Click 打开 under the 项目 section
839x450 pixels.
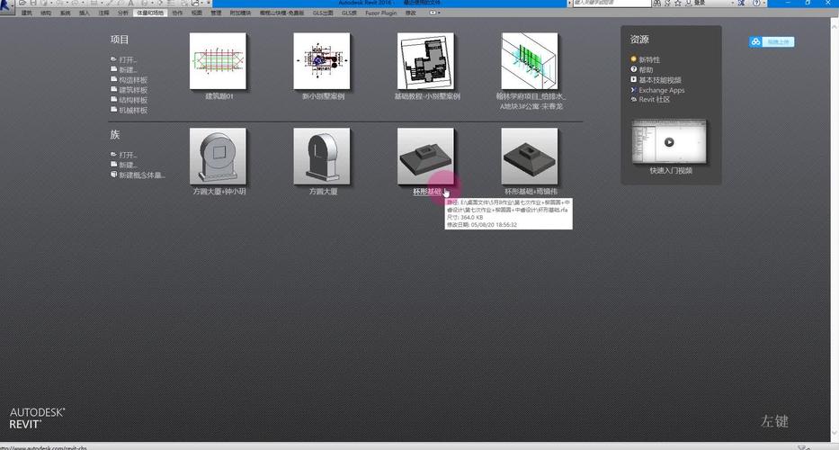pos(128,59)
